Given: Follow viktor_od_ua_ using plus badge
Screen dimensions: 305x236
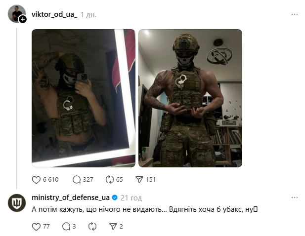Looking at the screenshot, I should 23,19.
